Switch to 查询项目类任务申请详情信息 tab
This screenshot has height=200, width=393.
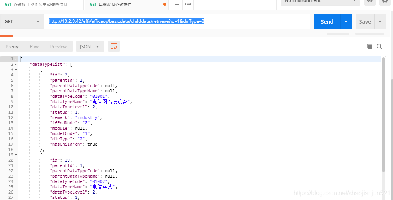coord(42,4)
